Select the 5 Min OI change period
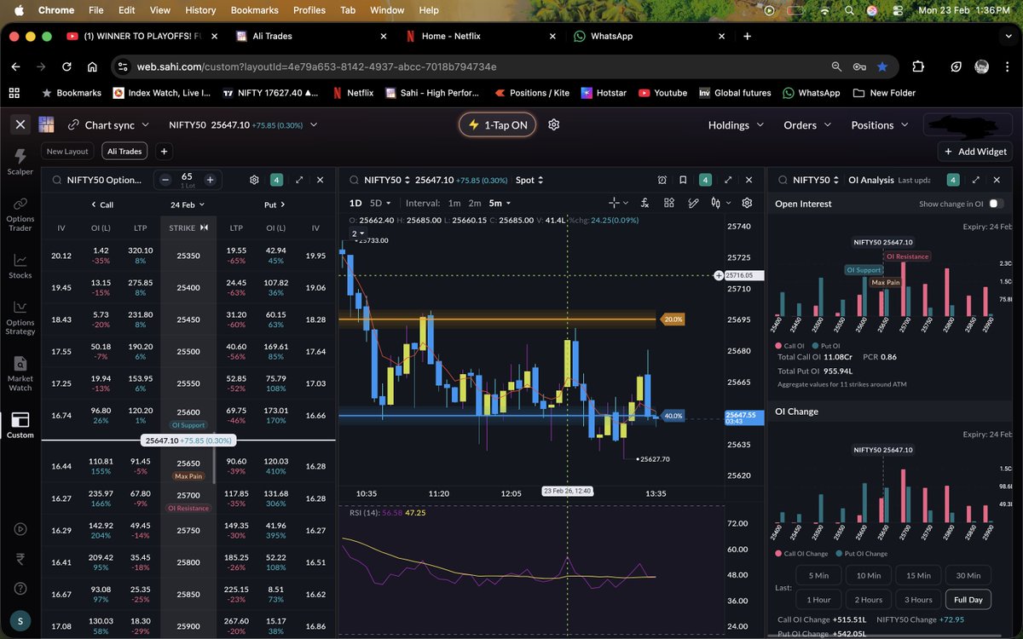Screen dimensions: 1023x639 (818, 574)
